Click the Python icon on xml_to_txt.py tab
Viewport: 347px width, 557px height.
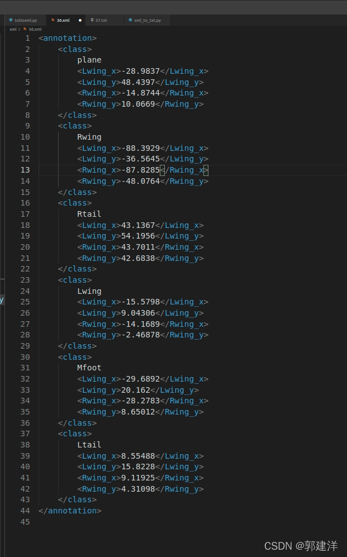pyautogui.click(x=130, y=20)
